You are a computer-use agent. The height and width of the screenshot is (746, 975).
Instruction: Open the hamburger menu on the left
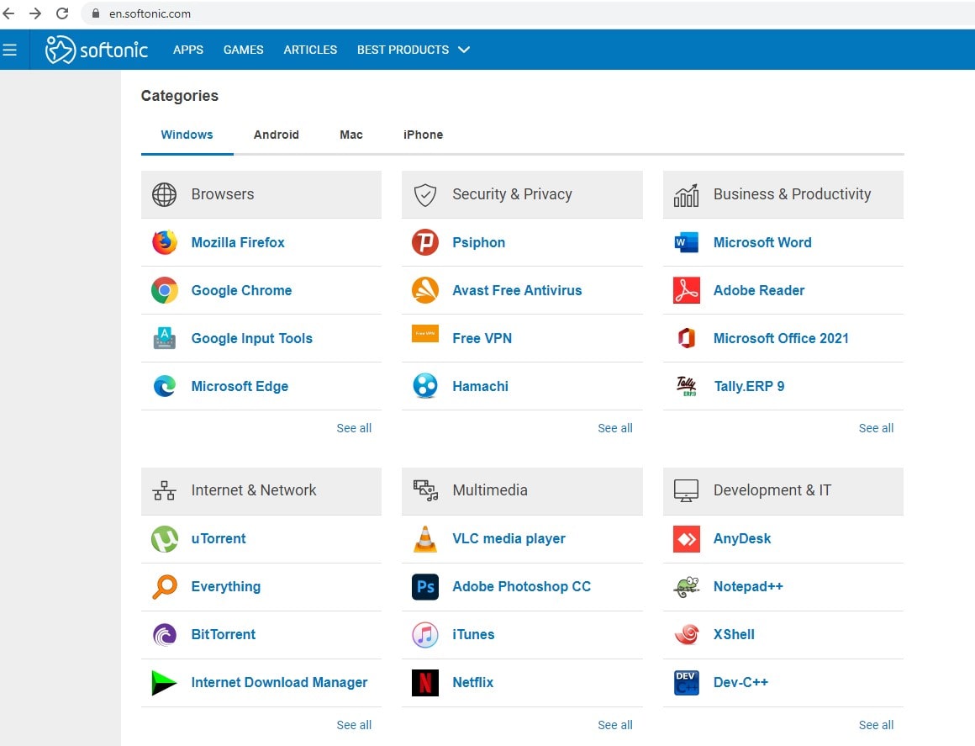tap(10, 49)
